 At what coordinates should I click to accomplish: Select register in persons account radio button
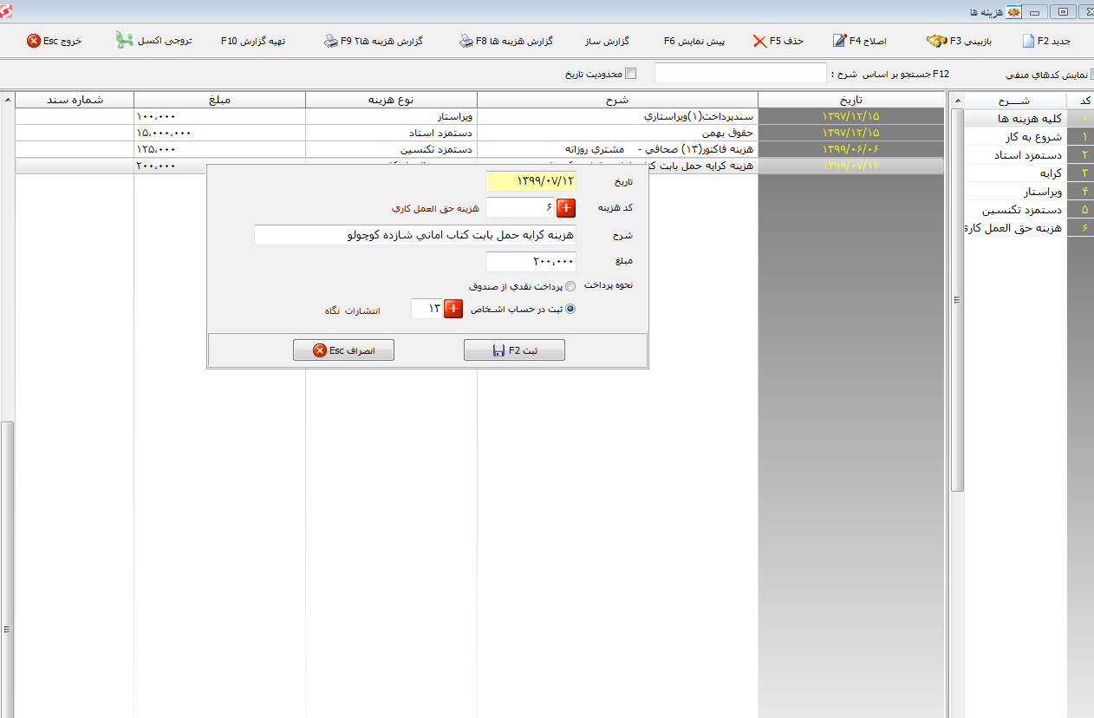[570, 309]
